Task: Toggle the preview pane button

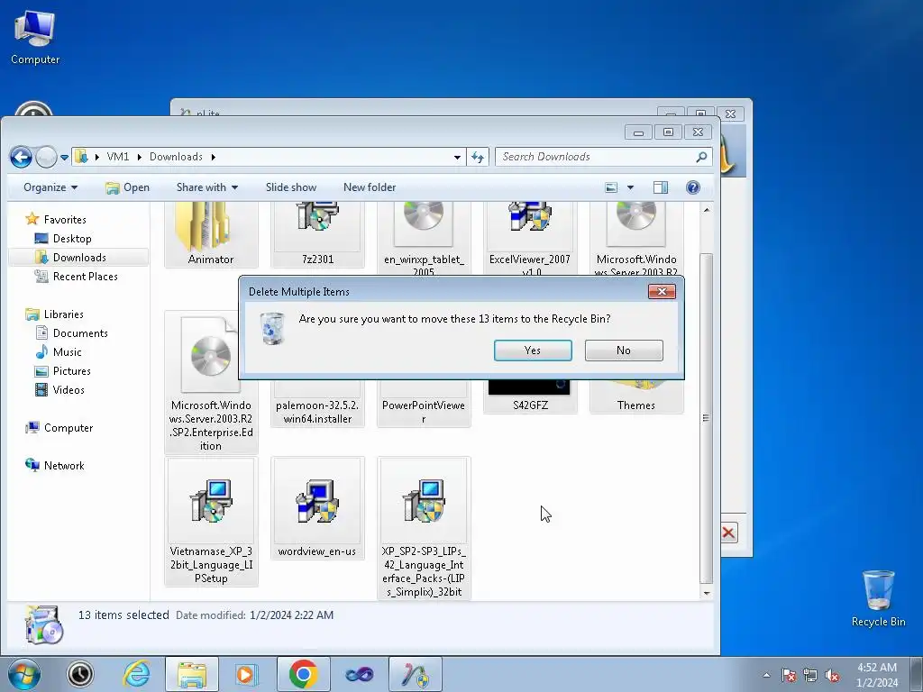Action: point(661,187)
